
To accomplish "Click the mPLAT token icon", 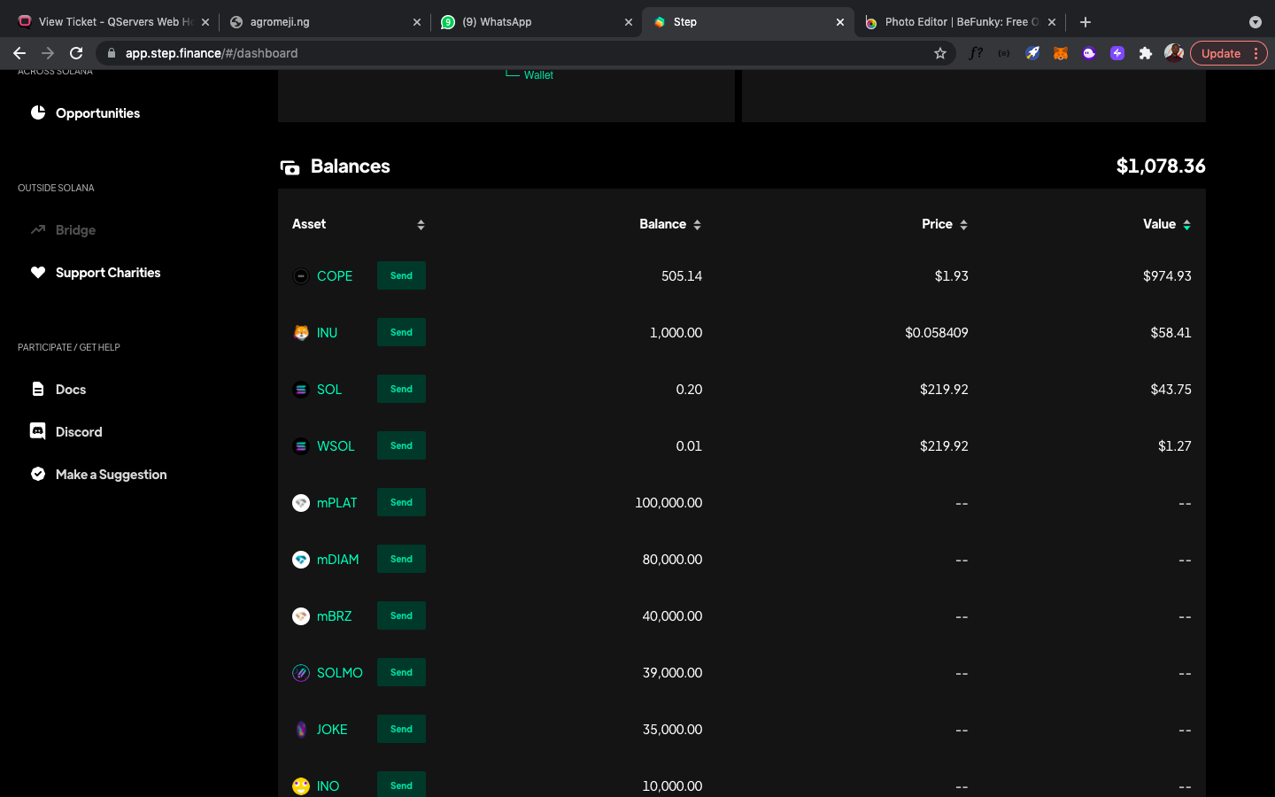I will (301, 503).
